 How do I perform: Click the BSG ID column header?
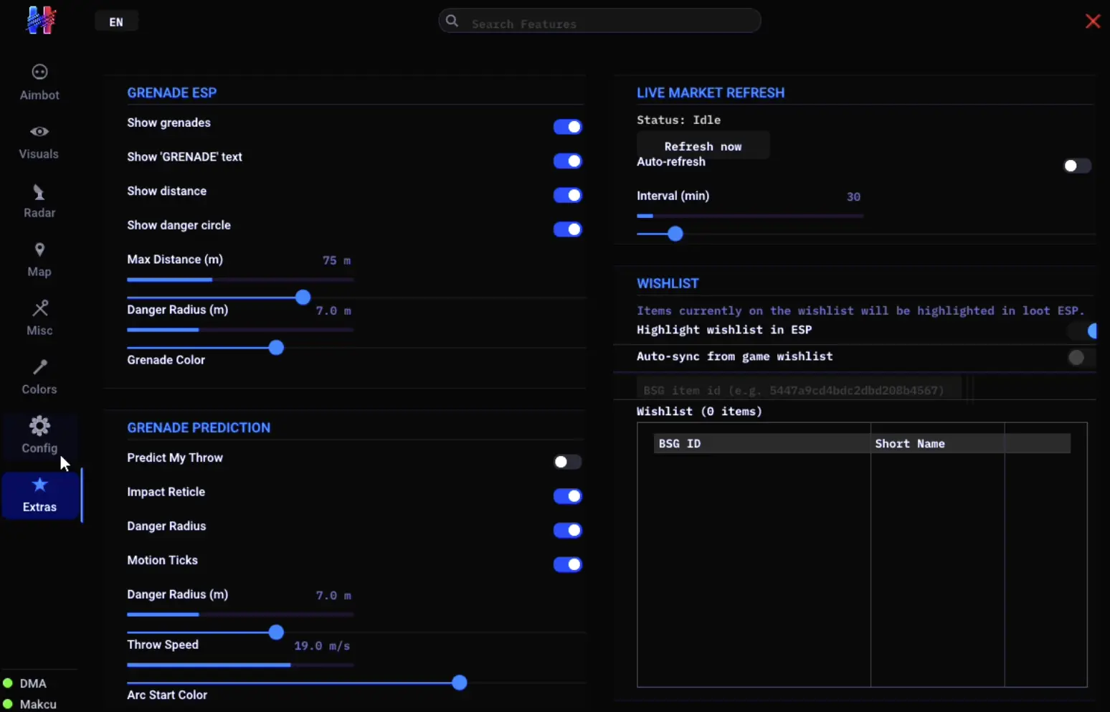coord(762,443)
